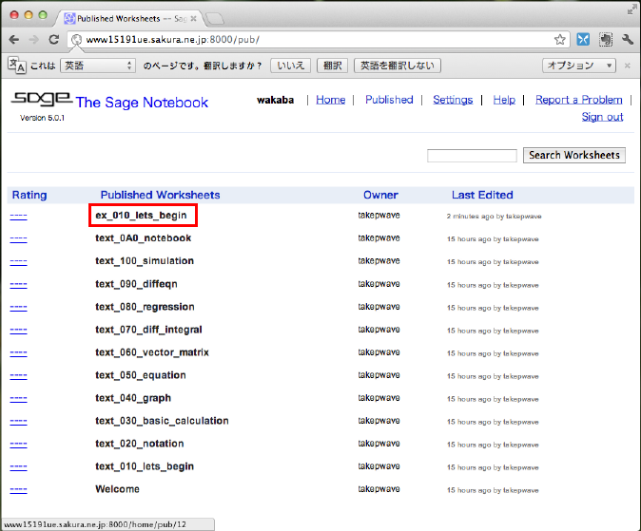Click the Sign out link

coord(602,117)
